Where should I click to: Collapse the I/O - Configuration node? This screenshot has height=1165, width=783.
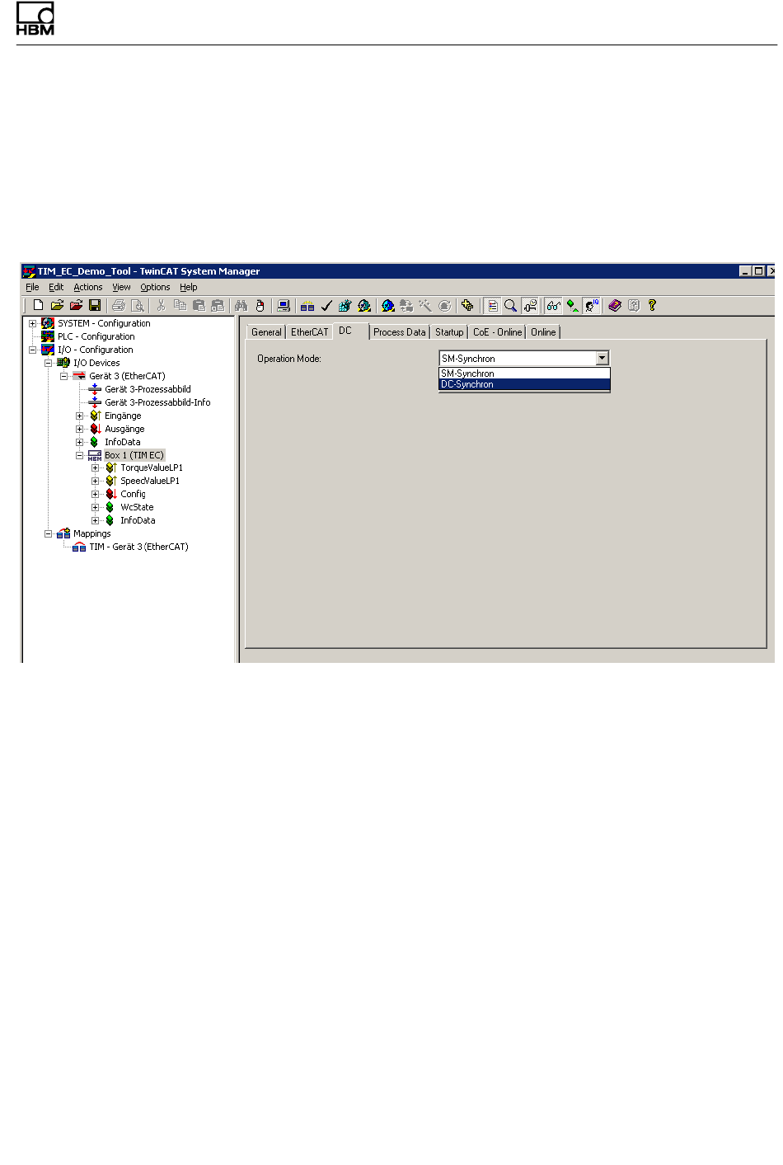pyautogui.click(x=33, y=350)
